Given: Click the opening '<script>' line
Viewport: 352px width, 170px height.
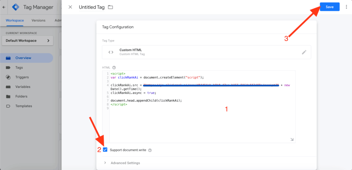Looking at the screenshot, I should pyautogui.click(x=118, y=74).
